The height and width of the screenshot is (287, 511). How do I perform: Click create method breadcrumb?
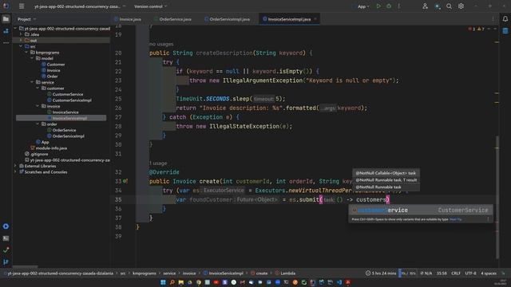click(259, 273)
